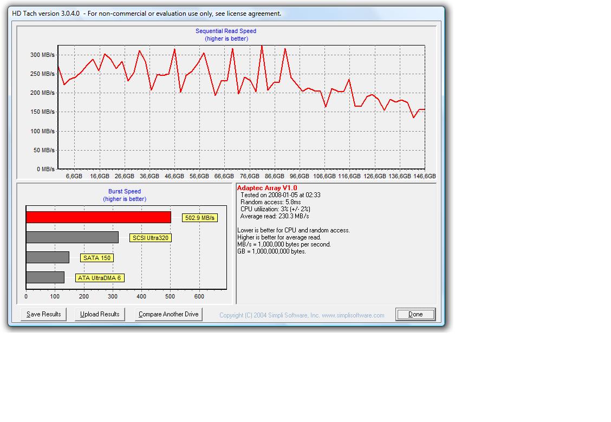Click the 250 MB/s axis label

coord(42,74)
